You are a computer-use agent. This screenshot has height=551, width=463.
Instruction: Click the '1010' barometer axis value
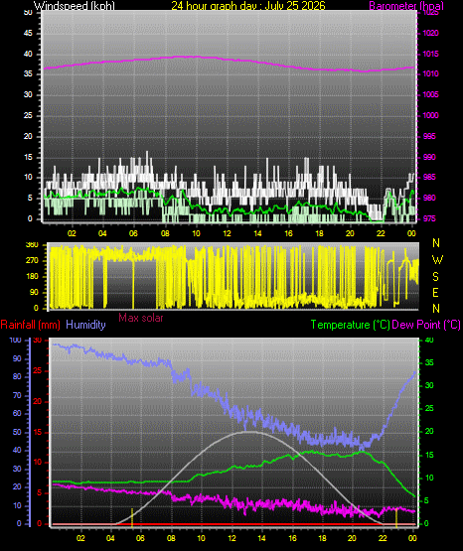430,73
